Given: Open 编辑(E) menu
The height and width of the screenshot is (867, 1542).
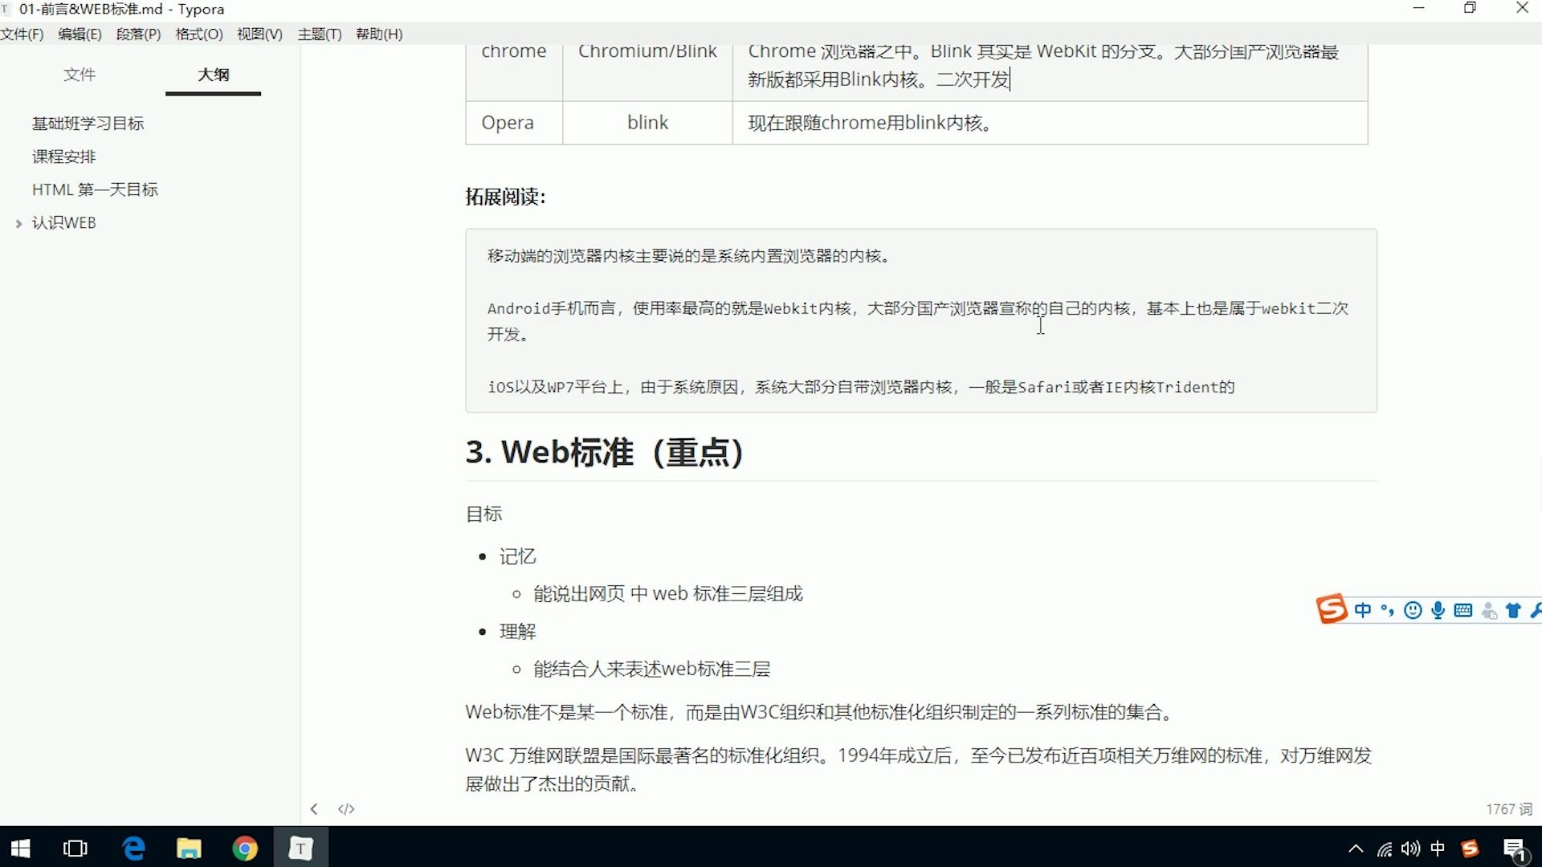Looking at the screenshot, I should [x=80, y=34].
